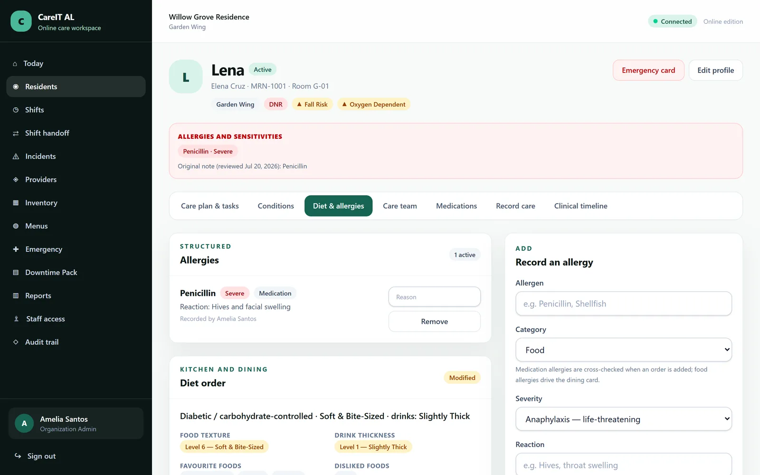Click the Menus circle icon

tap(16, 226)
